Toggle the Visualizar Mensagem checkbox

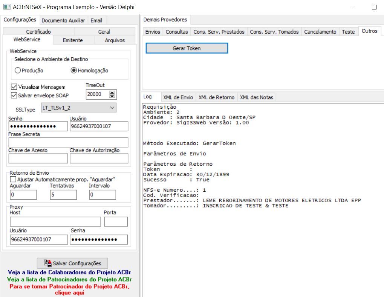click(x=14, y=87)
